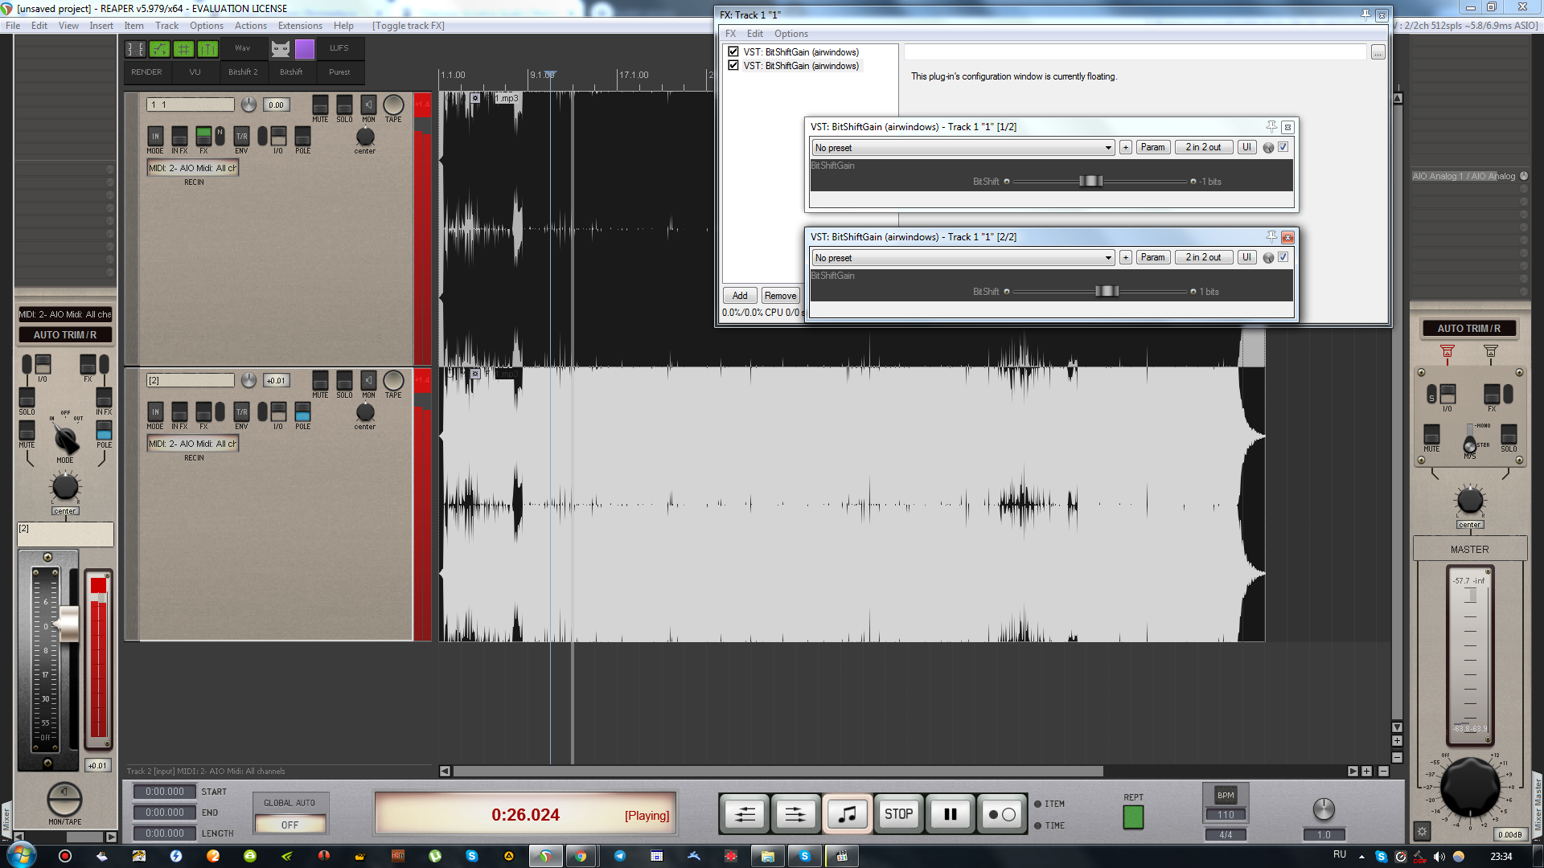
Task: Click the auto-crossfade green toolbar icon
Action: click(160, 49)
